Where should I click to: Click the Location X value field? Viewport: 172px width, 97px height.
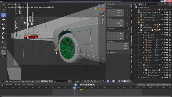click(x=115, y=10)
